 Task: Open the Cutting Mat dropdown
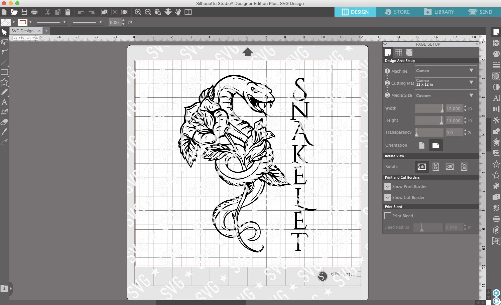click(446, 82)
